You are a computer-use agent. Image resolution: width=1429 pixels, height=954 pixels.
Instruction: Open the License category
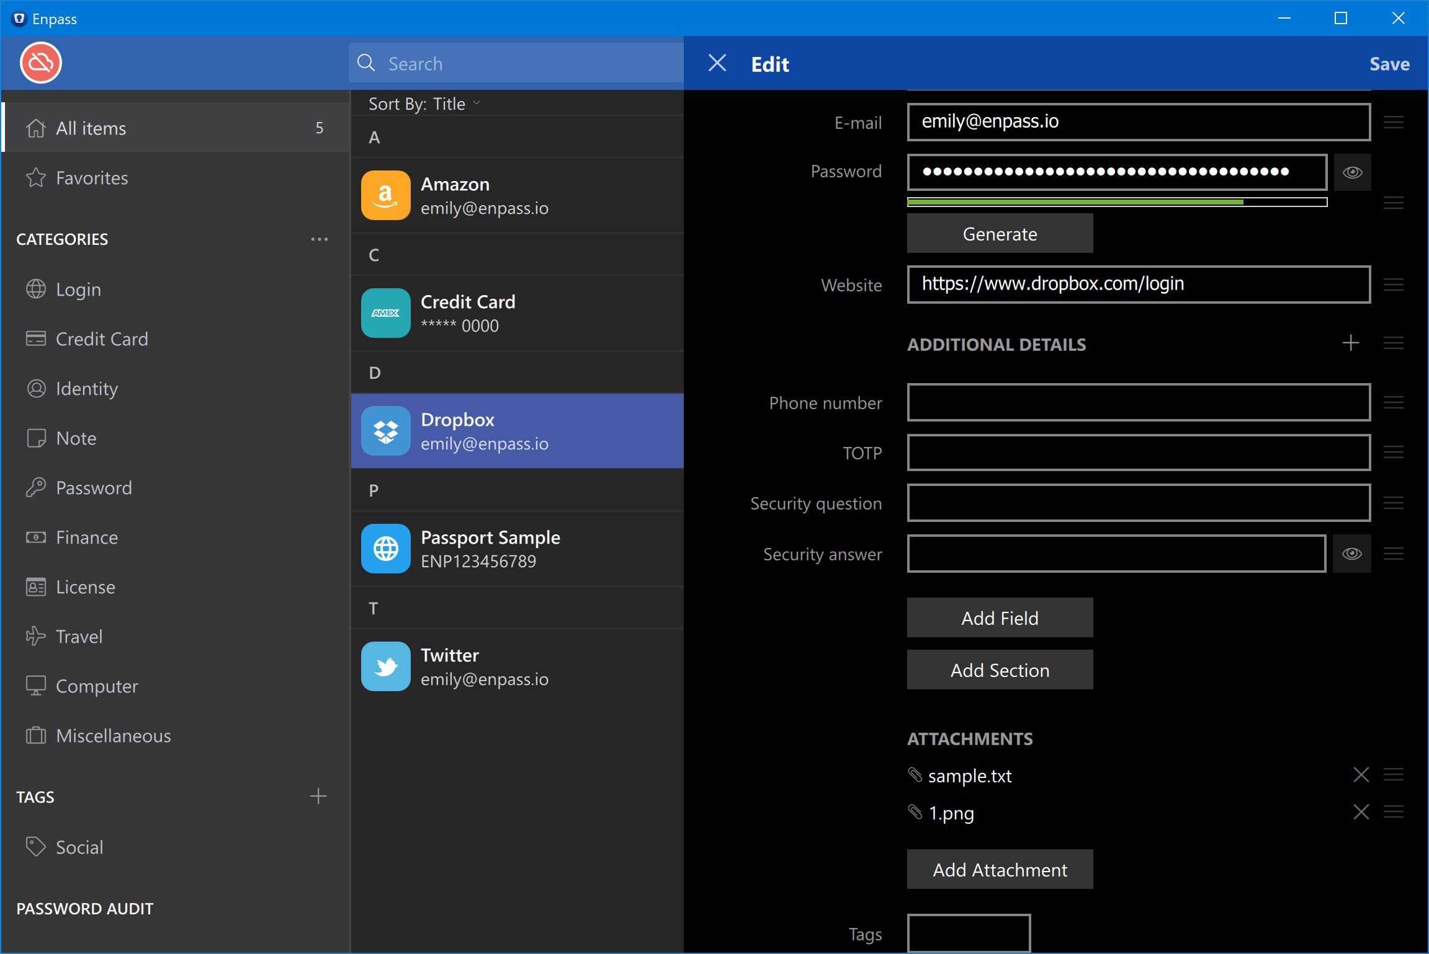click(x=176, y=586)
